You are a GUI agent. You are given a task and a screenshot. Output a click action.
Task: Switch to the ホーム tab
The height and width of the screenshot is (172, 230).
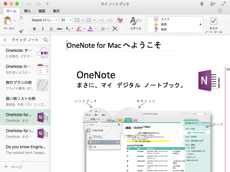11,11
